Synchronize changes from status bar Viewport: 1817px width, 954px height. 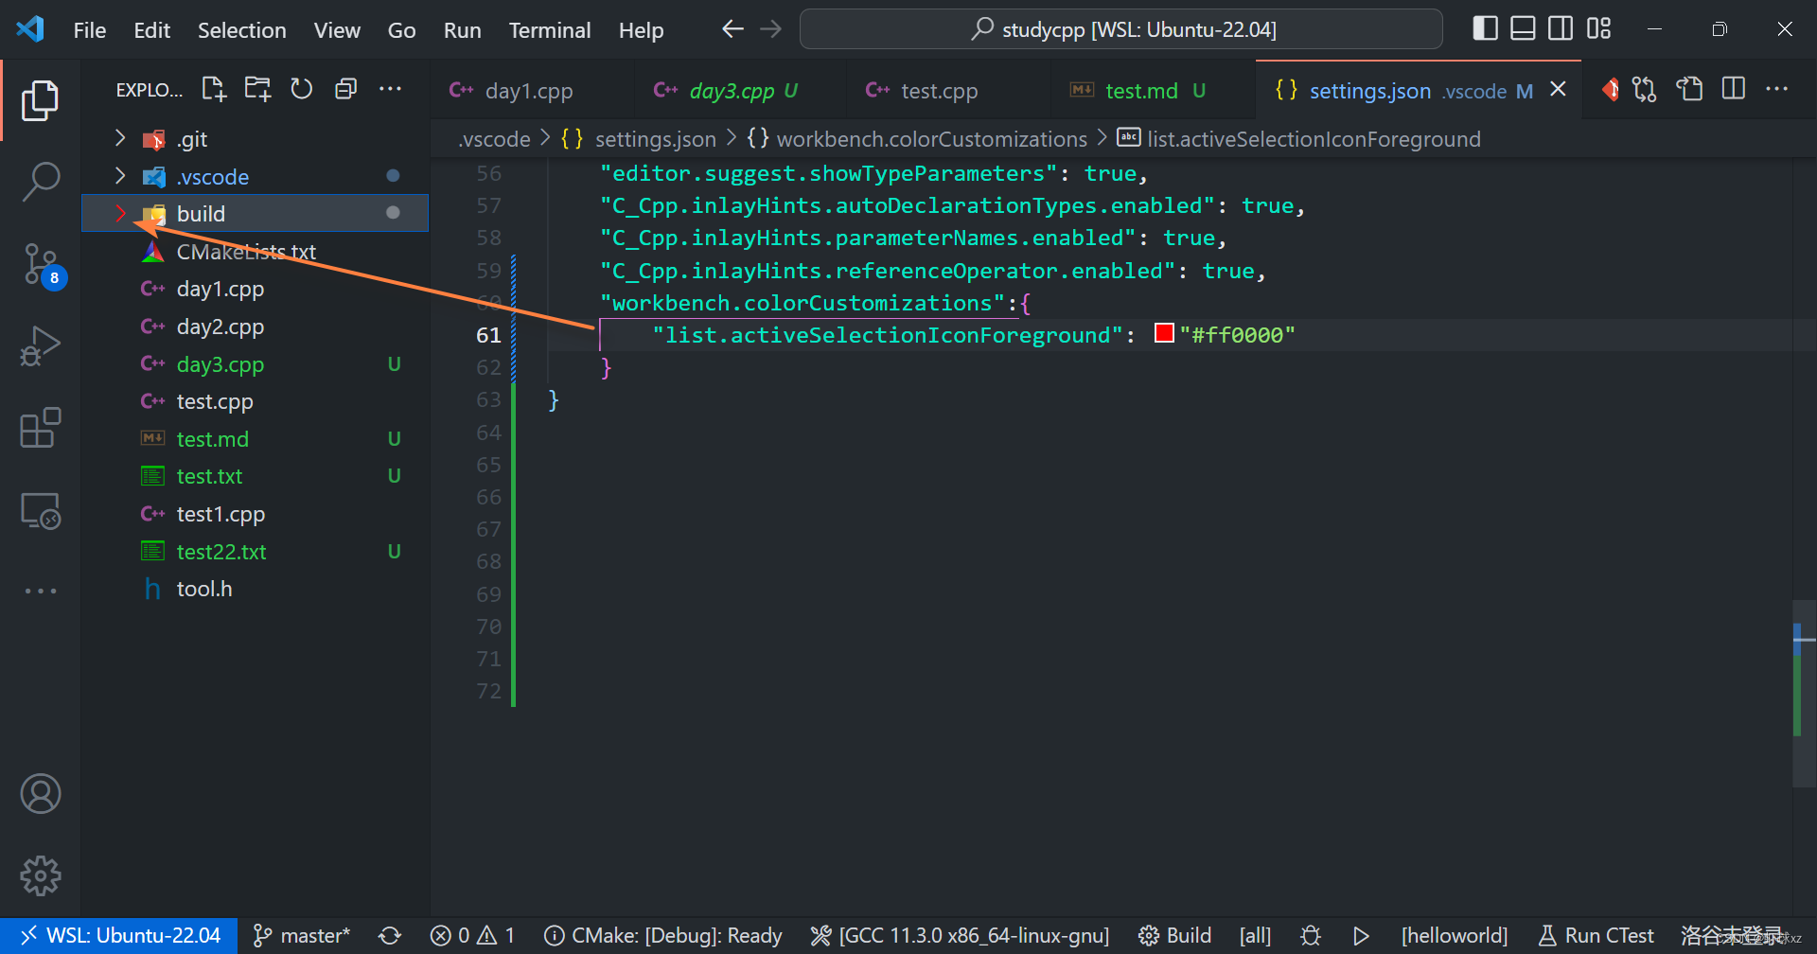tap(390, 936)
